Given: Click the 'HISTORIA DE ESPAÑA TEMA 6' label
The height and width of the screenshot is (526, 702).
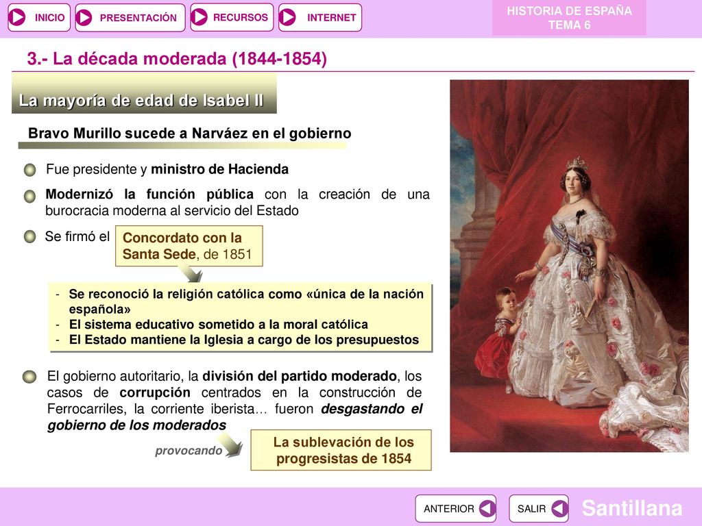Looking at the screenshot, I should pyautogui.click(x=569, y=18).
